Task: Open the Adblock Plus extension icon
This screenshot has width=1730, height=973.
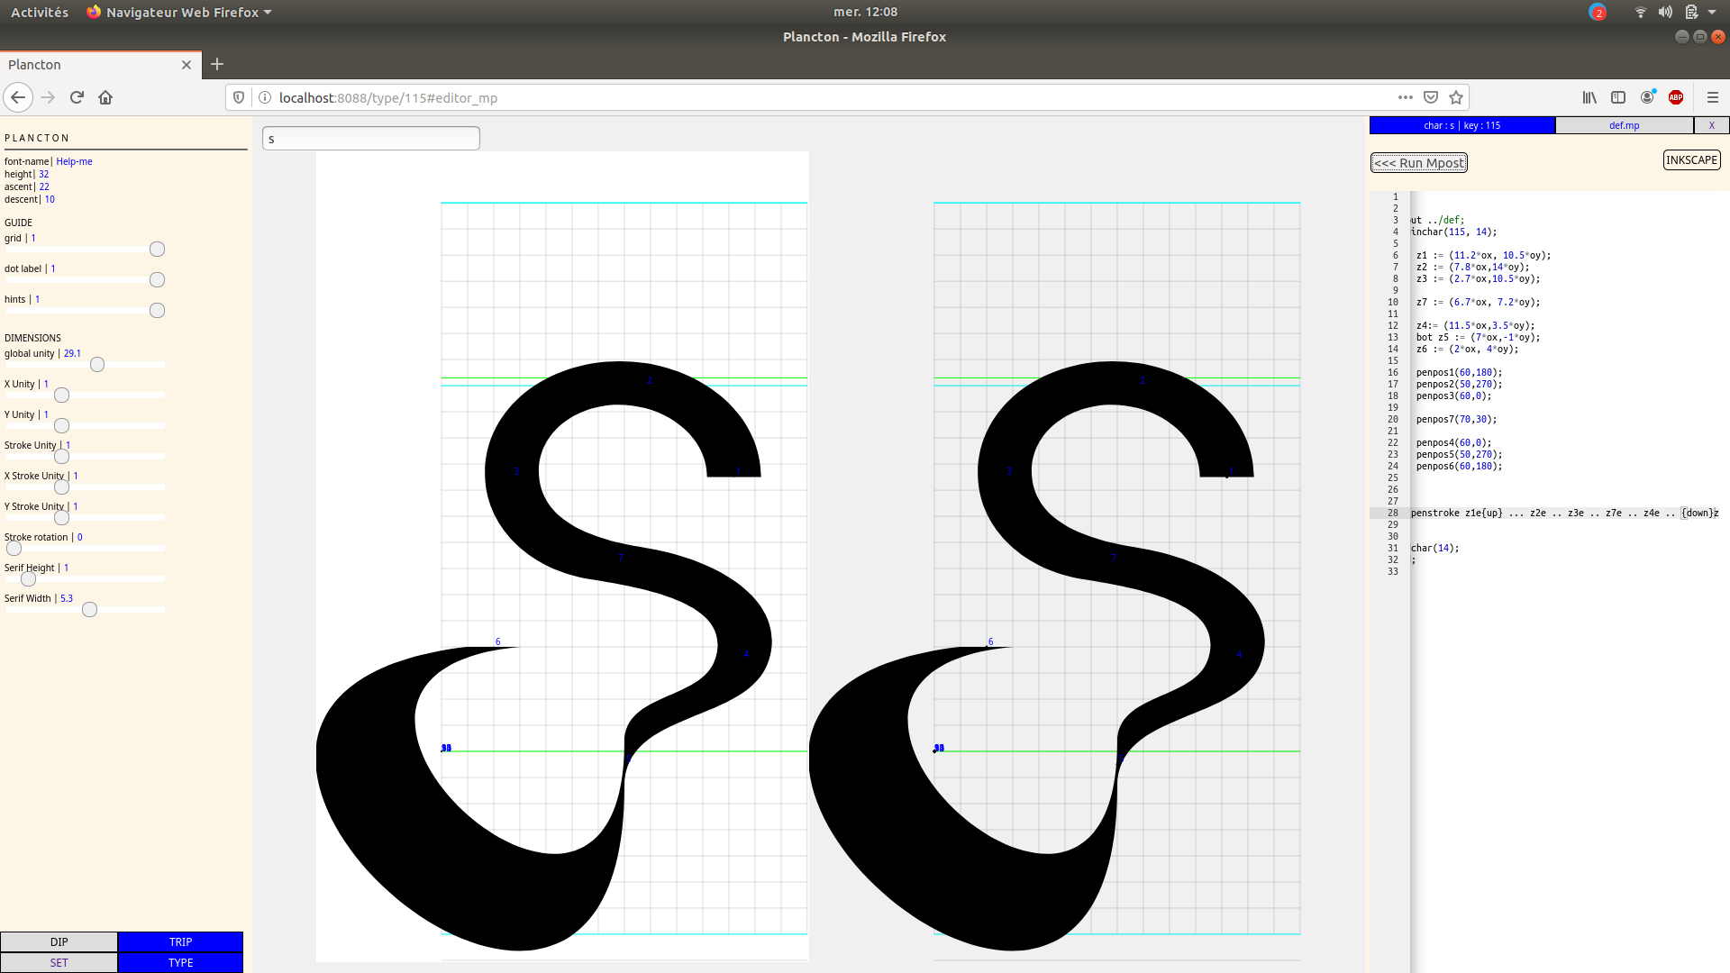Action: point(1676,97)
